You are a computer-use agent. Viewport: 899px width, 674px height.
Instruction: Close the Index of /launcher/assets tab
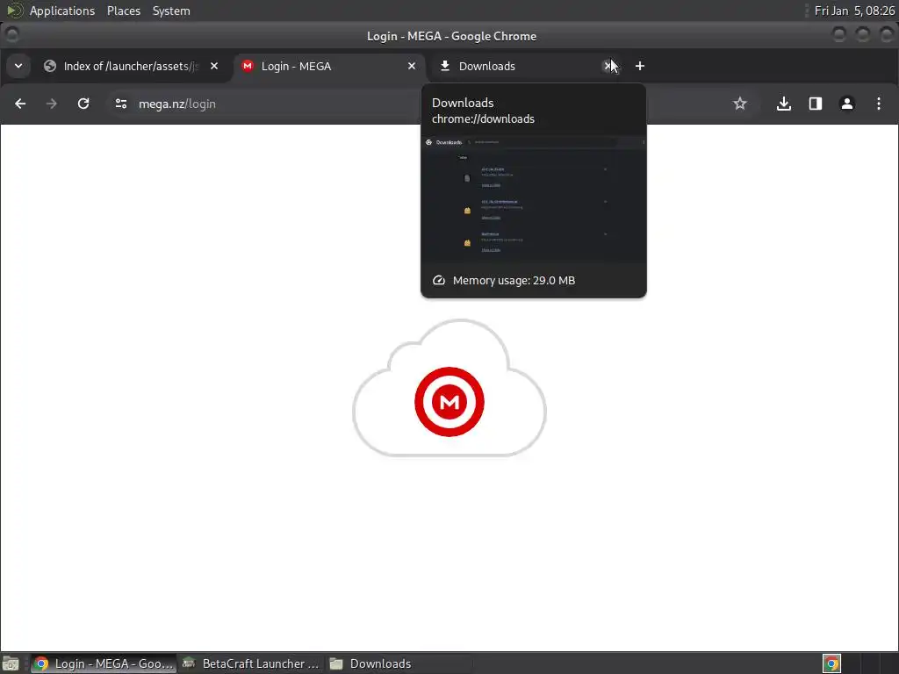[x=214, y=66]
